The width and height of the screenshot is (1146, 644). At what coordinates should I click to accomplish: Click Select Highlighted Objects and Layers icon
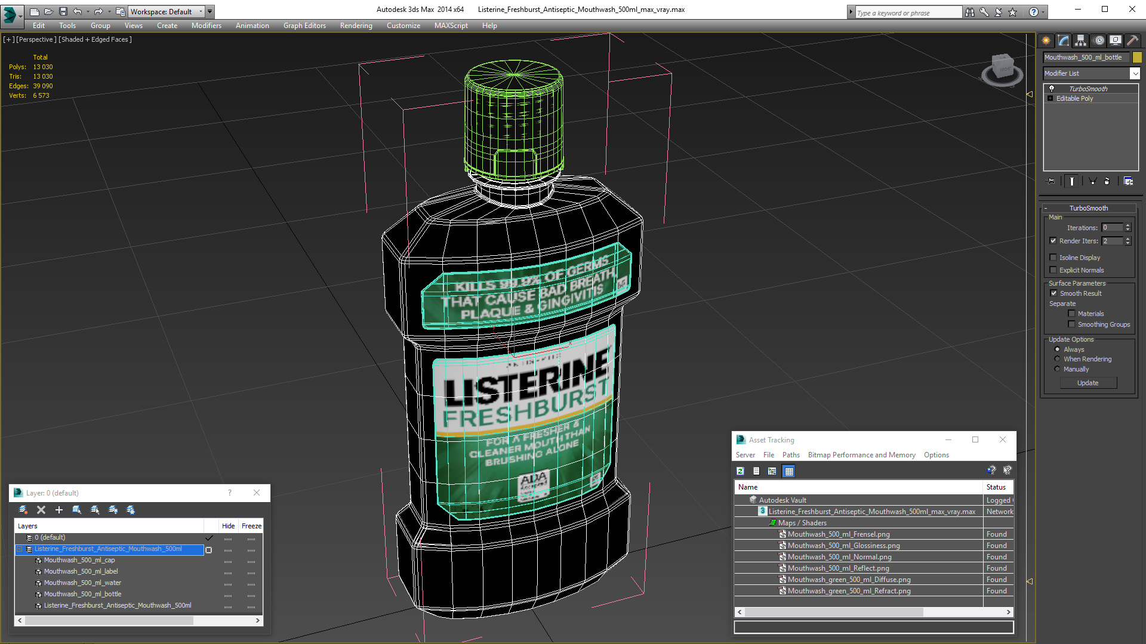tap(77, 510)
